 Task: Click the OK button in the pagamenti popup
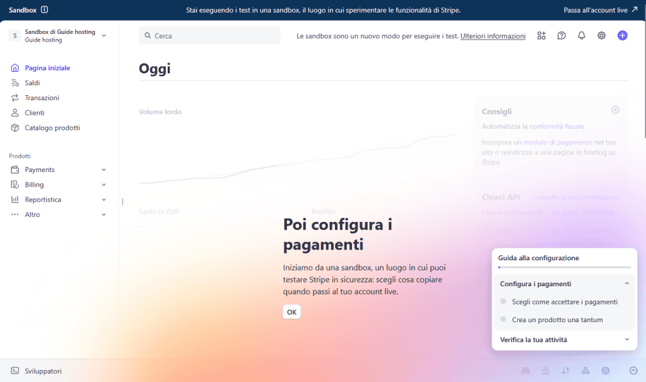tap(291, 311)
